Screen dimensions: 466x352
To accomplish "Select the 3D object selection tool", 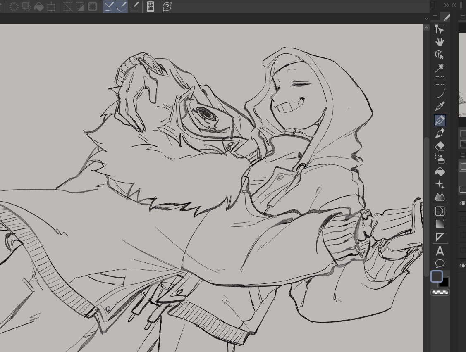I will coord(440,55).
